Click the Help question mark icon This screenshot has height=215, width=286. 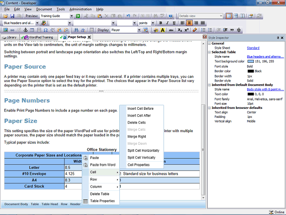click(x=171, y=16)
